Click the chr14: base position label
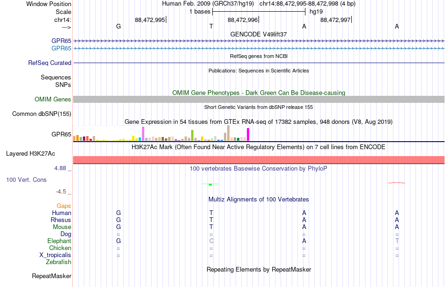This screenshot has width=445, height=287. [x=62, y=20]
